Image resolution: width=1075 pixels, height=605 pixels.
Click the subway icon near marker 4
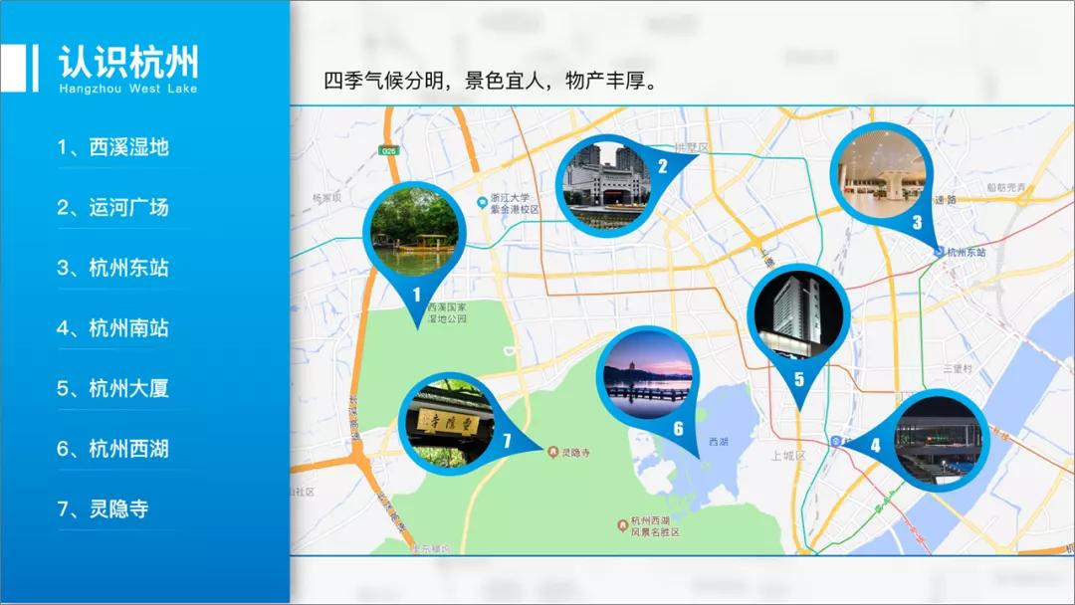click(834, 441)
